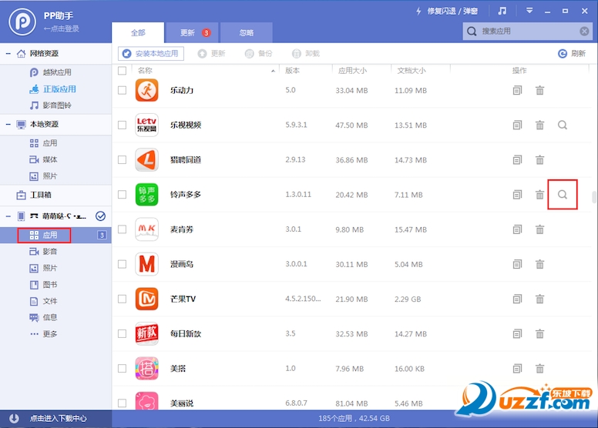Click 点击进入下载中心 at bottom
Screen dimensions: 598x428
[x=59, y=419]
